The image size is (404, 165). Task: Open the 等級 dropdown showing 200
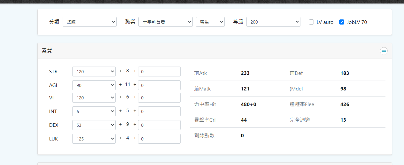[273, 22]
